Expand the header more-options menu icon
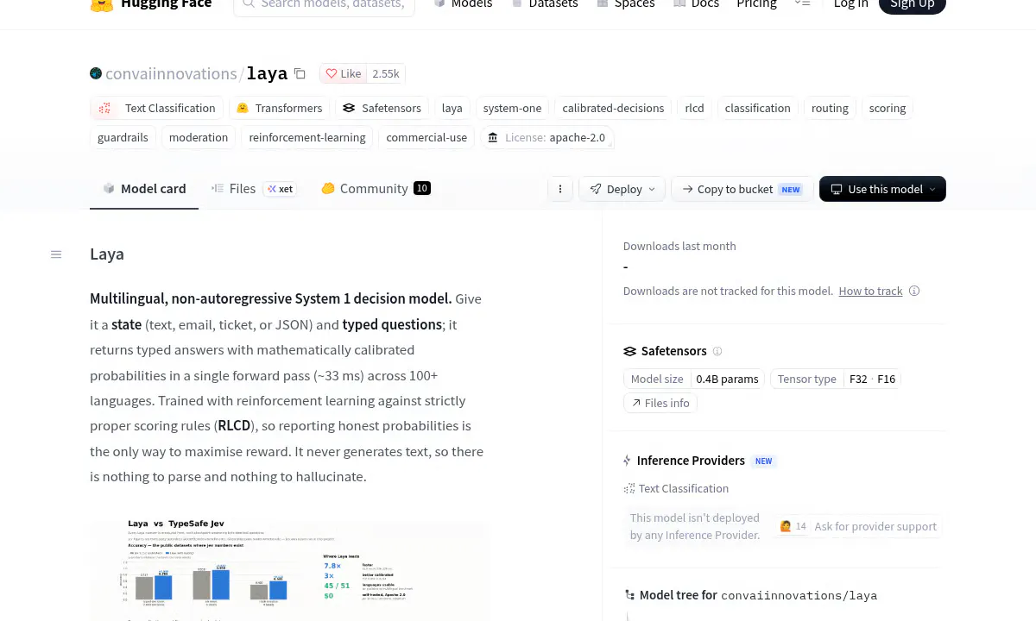 [802, 4]
